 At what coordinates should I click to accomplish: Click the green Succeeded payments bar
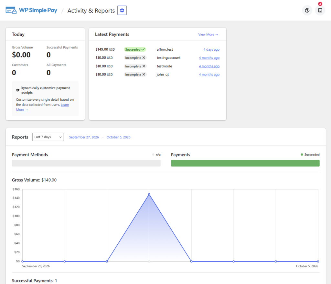point(245,163)
